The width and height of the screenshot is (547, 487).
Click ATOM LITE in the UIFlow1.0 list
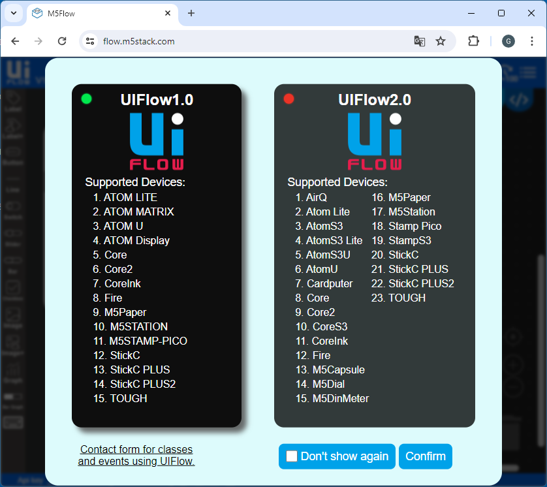click(131, 197)
